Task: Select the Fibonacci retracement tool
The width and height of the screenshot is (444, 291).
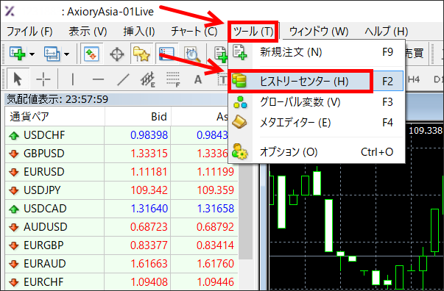Action: pyautogui.click(x=173, y=79)
